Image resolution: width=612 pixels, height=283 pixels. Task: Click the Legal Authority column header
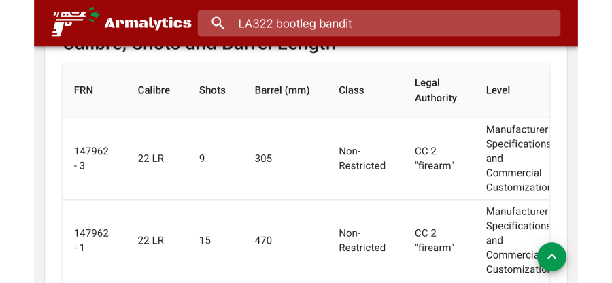(436, 90)
